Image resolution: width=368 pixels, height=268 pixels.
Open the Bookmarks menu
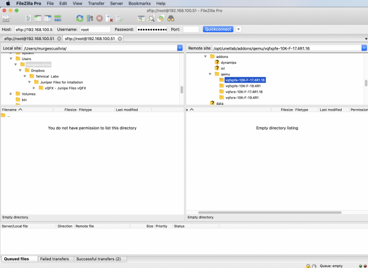click(139, 3)
